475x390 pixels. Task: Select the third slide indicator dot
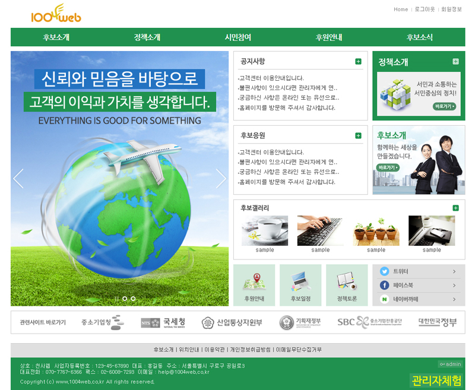click(x=133, y=299)
